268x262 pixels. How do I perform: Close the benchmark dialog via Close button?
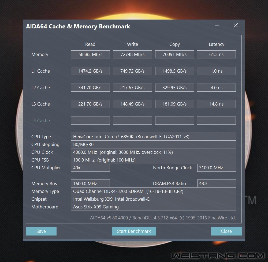[226, 231]
